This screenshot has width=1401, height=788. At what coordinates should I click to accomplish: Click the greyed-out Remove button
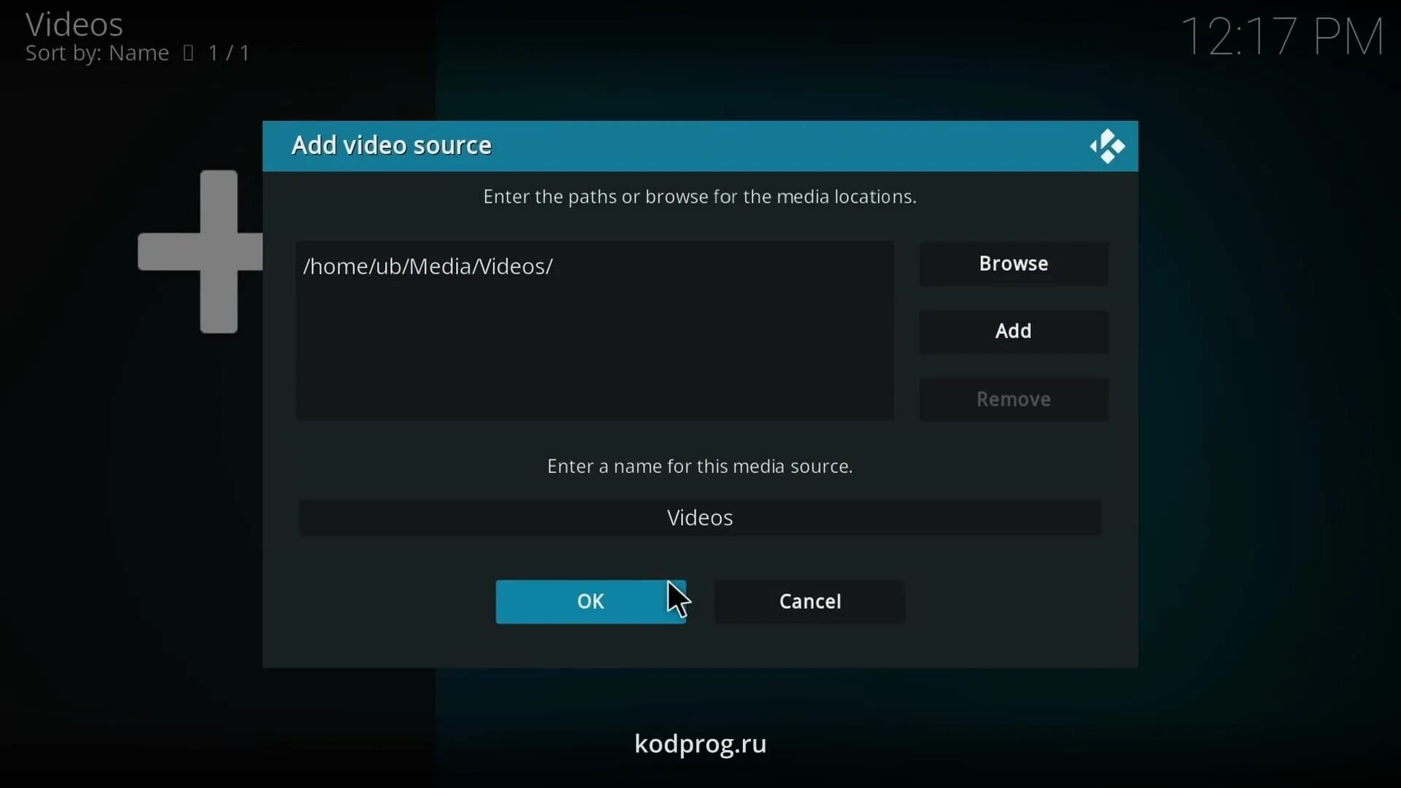[x=1013, y=399]
